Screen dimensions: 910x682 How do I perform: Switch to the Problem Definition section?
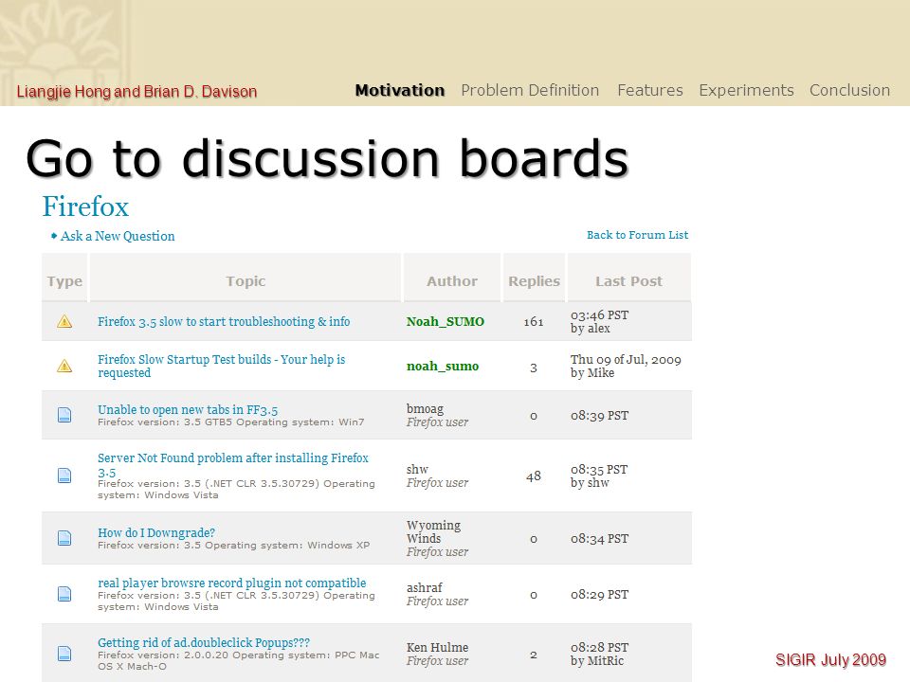click(530, 91)
